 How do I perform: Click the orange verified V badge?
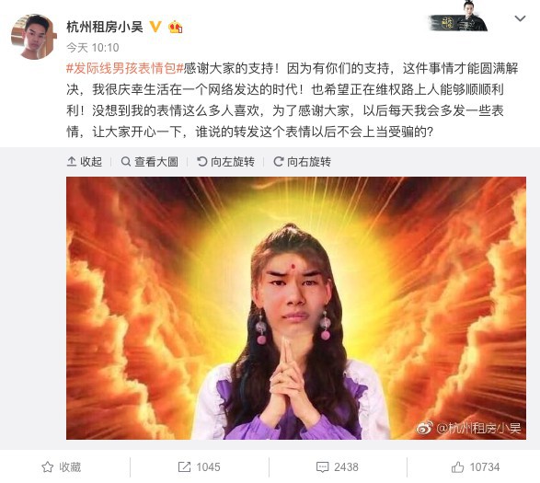click(155, 27)
